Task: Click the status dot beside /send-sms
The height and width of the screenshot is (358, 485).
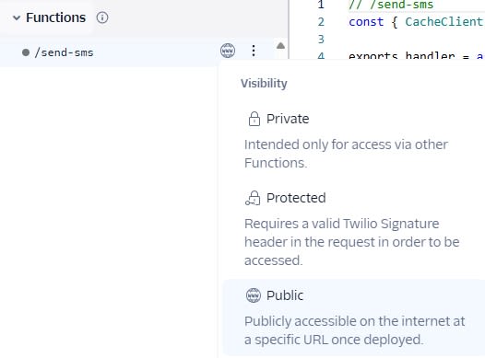Action: 26,52
